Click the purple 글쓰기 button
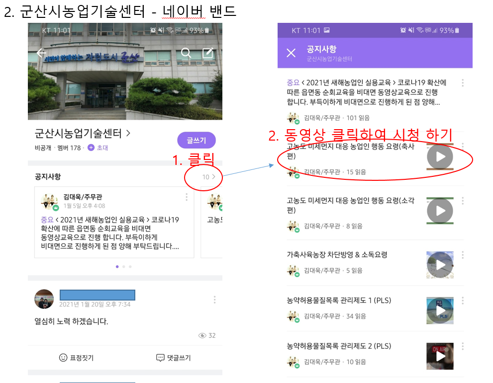The height and width of the screenshot is (383, 493). (197, 140)
